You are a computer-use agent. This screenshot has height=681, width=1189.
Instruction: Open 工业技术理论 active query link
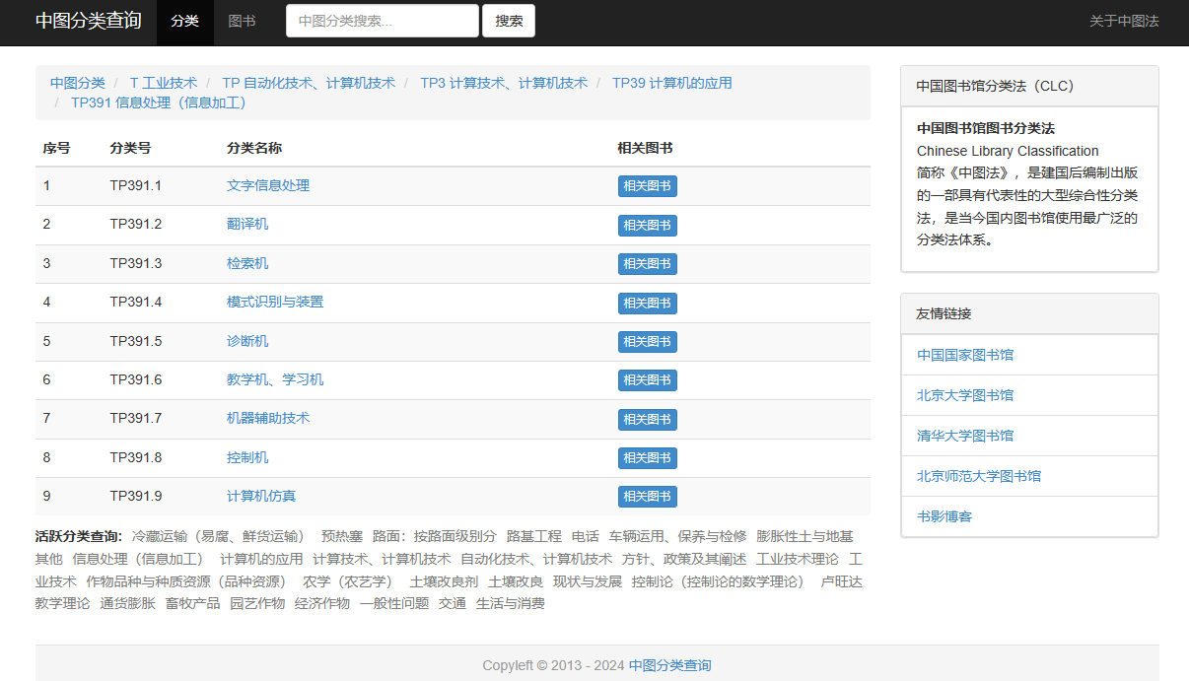798,559
